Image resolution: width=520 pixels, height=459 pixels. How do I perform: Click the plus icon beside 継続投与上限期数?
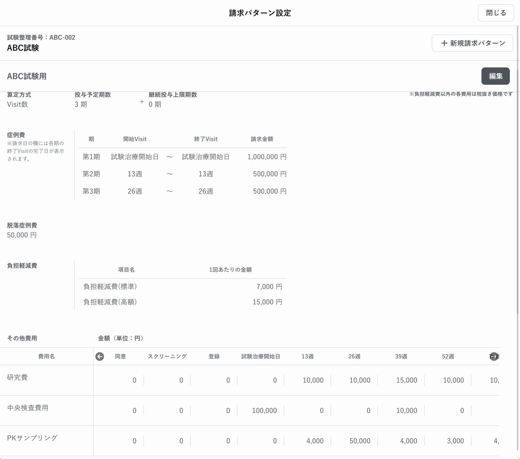(x=142, y=102)
